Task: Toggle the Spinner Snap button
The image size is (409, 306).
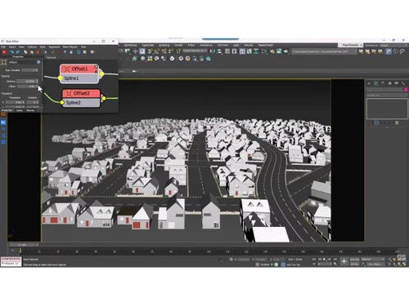Action: pyautogui.click(x=170, y=51)
